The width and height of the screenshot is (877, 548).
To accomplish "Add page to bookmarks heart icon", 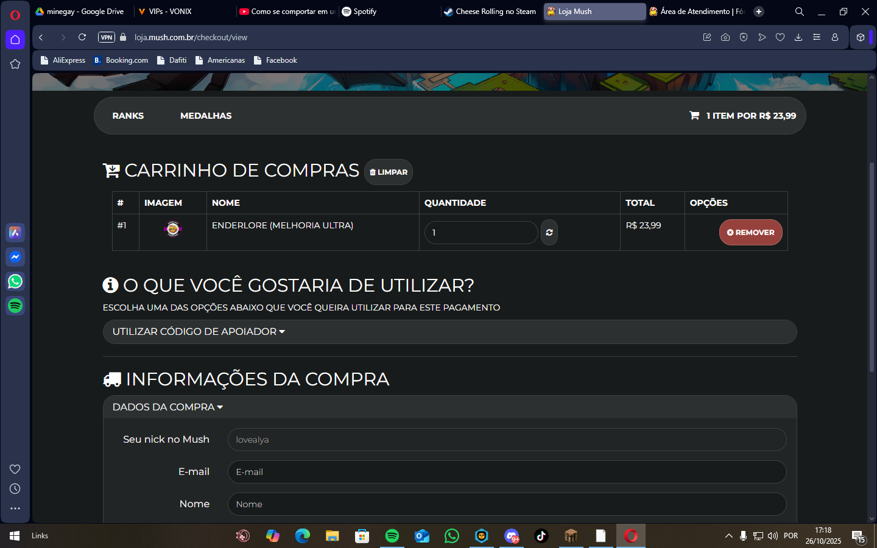I will tap(780, 37).
